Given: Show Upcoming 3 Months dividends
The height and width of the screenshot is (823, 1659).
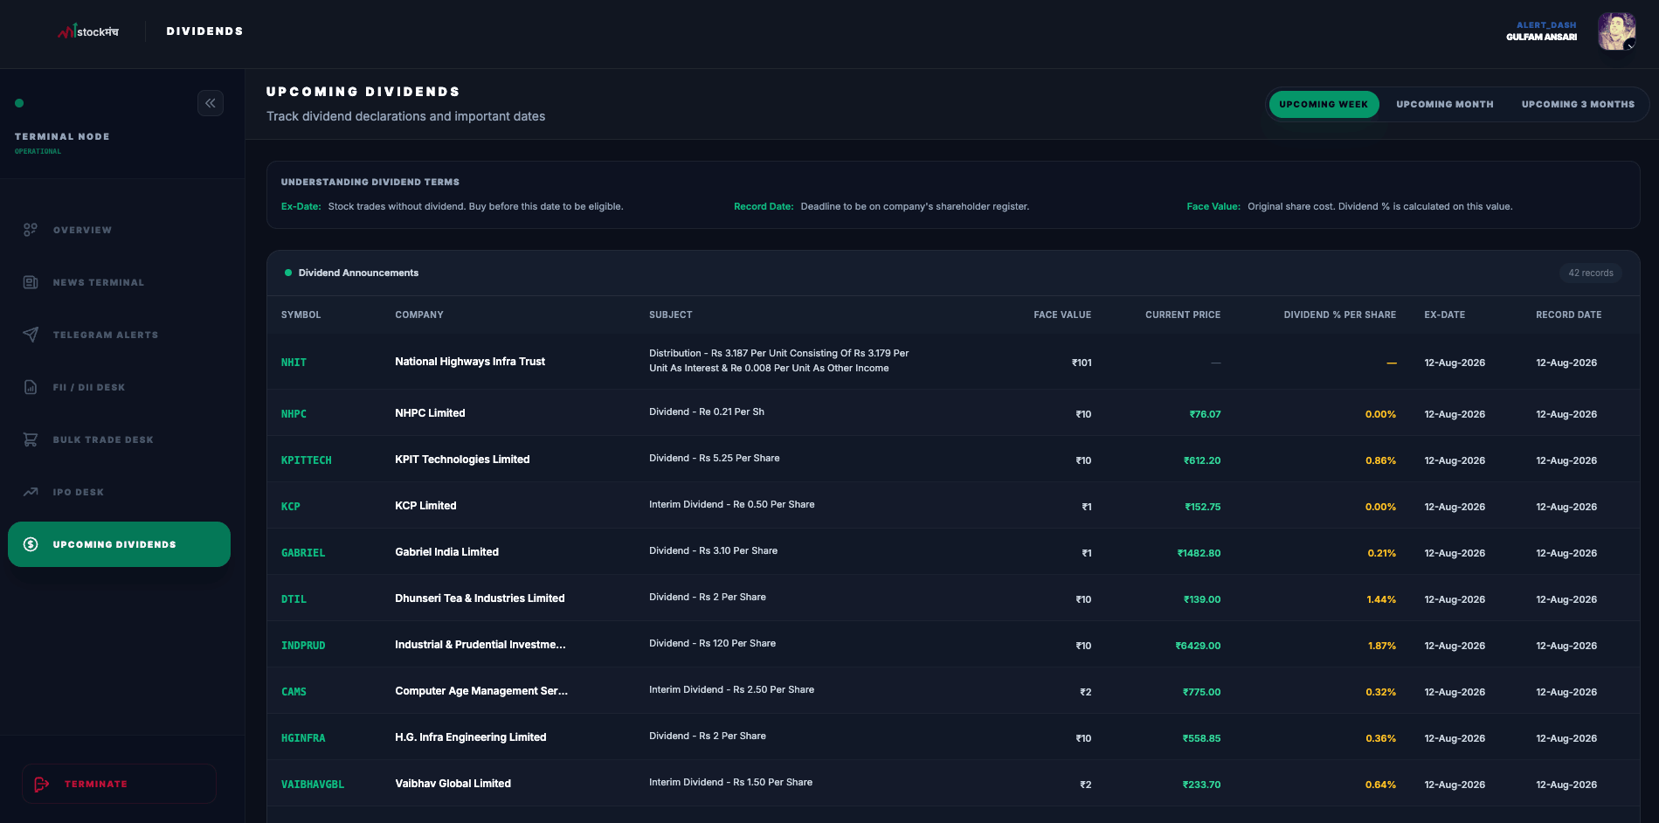Looking at the screenshot, I should pyautogui.click(x=1578, y=104).
